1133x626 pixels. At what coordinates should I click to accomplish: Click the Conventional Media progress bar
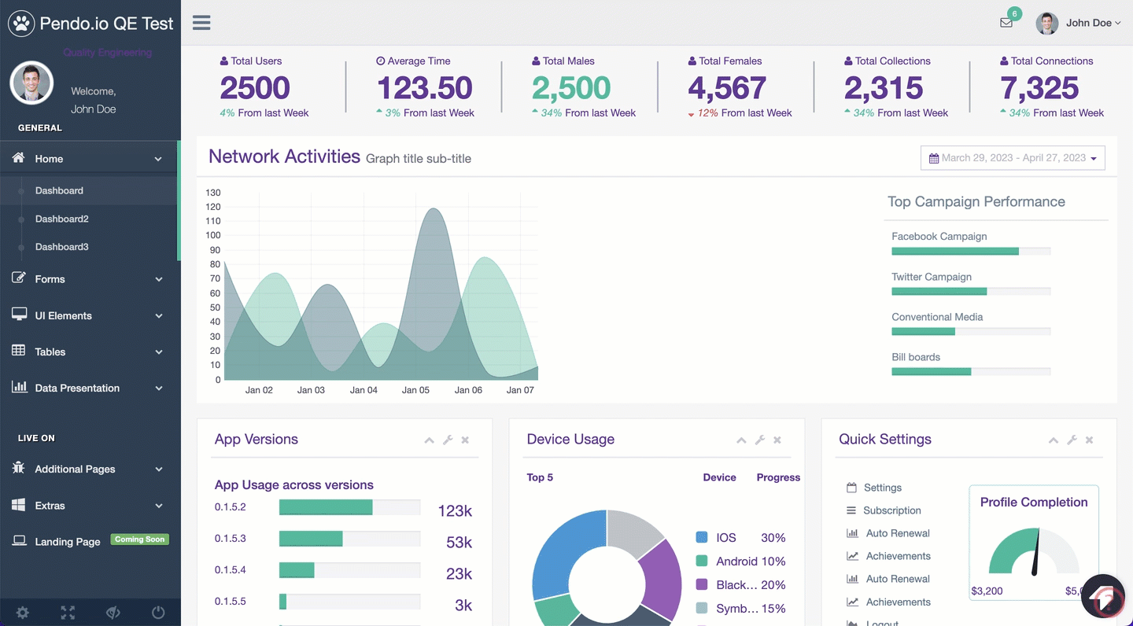pos(971,332)
